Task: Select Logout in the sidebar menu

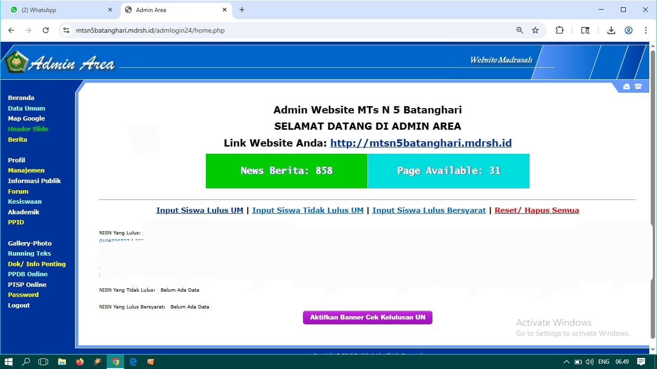Action: click(19, 305)
